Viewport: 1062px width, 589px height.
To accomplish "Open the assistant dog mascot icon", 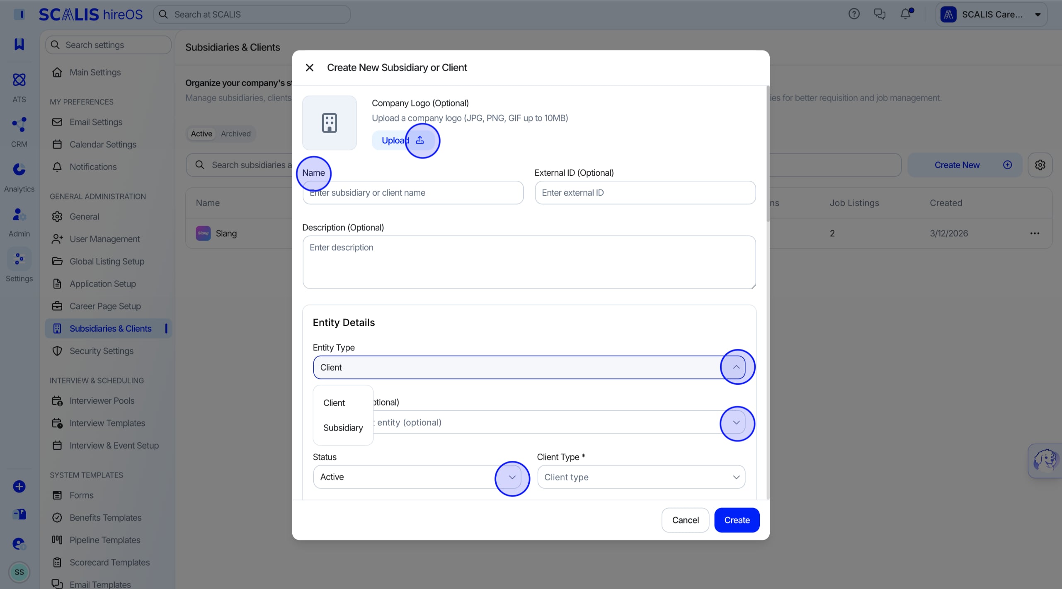I will click(x=1045, y=460).
